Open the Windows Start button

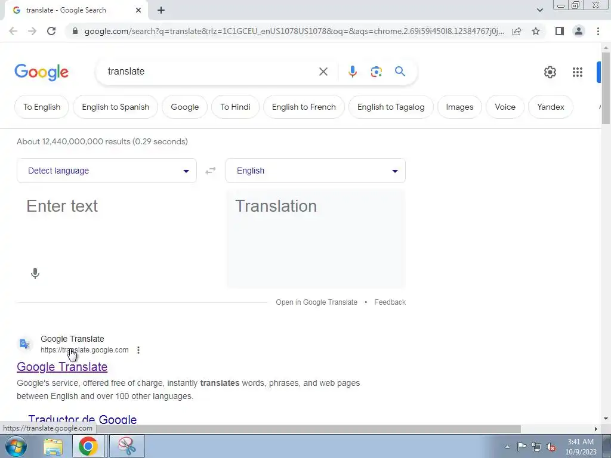[16, 446]
